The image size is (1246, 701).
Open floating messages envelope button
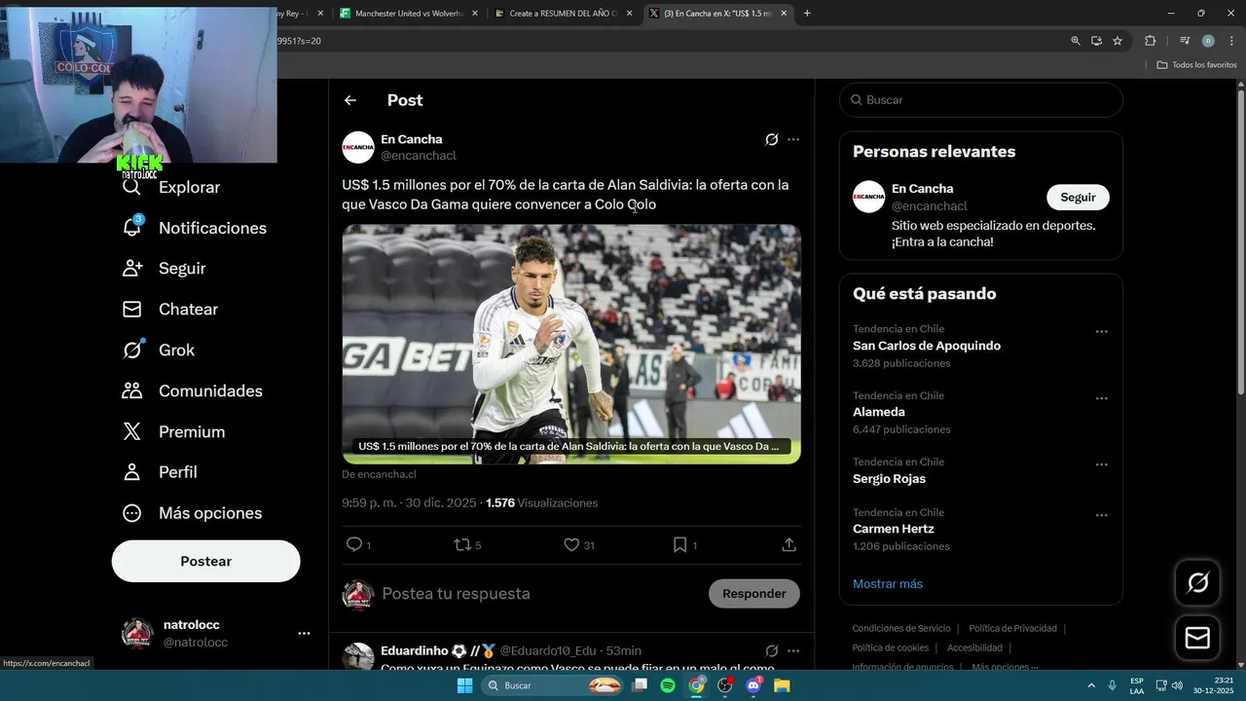1197,638
